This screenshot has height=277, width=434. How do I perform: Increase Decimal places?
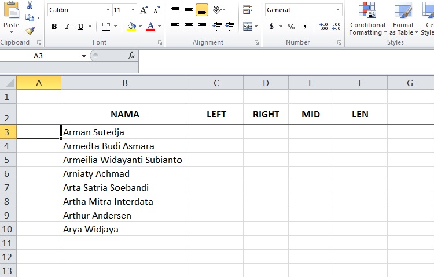coord(323,27)
